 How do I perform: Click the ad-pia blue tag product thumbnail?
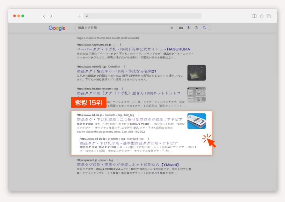click(x=196, y=121)
